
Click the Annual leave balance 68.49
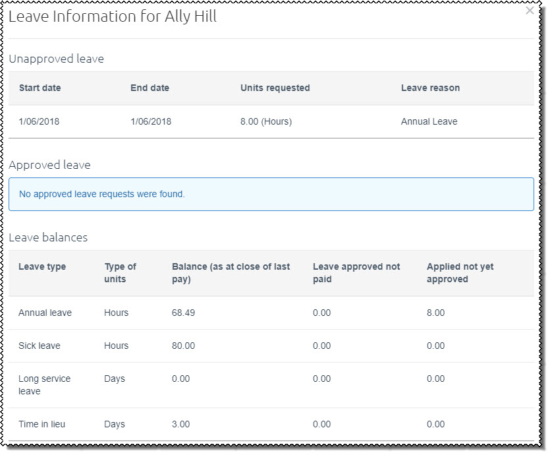pos(183,313)
